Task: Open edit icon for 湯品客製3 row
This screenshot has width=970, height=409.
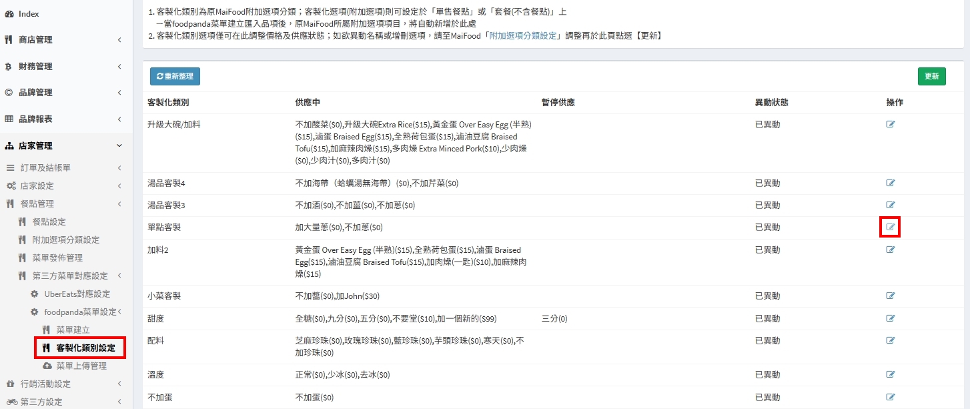Action: tap(891, 205)
